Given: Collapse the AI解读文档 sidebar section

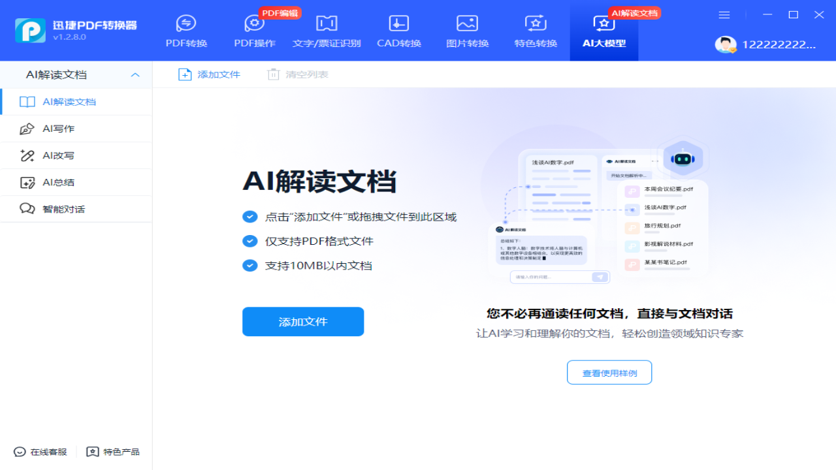Looking at the screenshot, I should pos(135,74).
